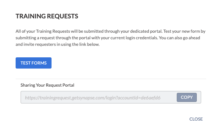Copy the request portal link

(187, 97)
